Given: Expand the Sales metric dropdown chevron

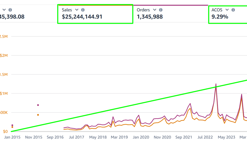Looking at the screenshot, I should (x=77, y=10).
